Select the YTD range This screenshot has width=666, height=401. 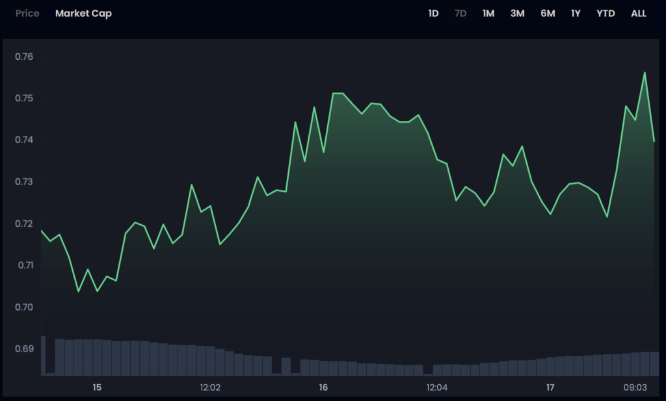click(606, 14)
